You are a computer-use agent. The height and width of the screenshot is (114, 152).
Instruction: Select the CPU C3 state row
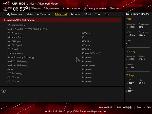coord(61,77)
